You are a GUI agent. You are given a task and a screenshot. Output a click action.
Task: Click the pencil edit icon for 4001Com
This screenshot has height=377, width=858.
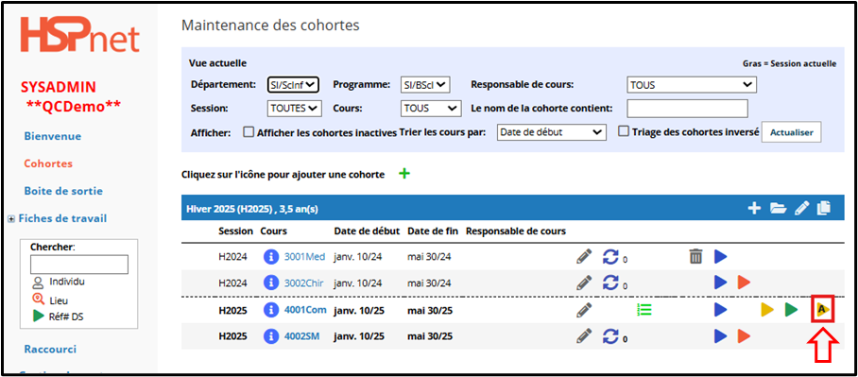[x=584, y=310]
